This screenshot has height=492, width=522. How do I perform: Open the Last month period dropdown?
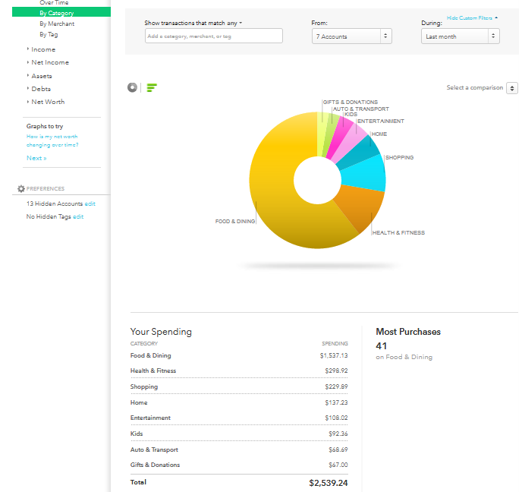[461, 36]
